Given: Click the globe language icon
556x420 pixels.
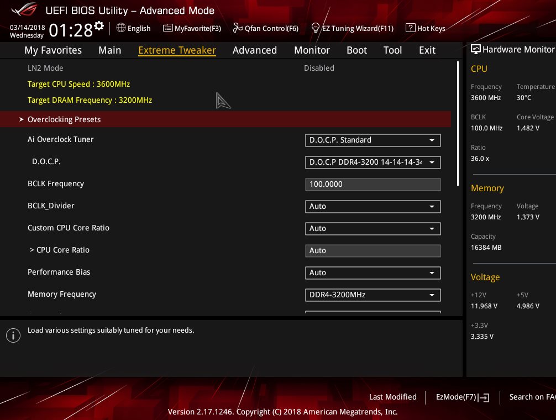Looking at the screenshot, I should [x=121, y=28].
